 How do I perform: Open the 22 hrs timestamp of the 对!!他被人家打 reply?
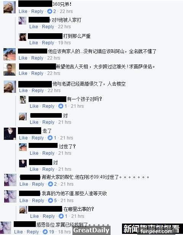[x=64, y=27]
